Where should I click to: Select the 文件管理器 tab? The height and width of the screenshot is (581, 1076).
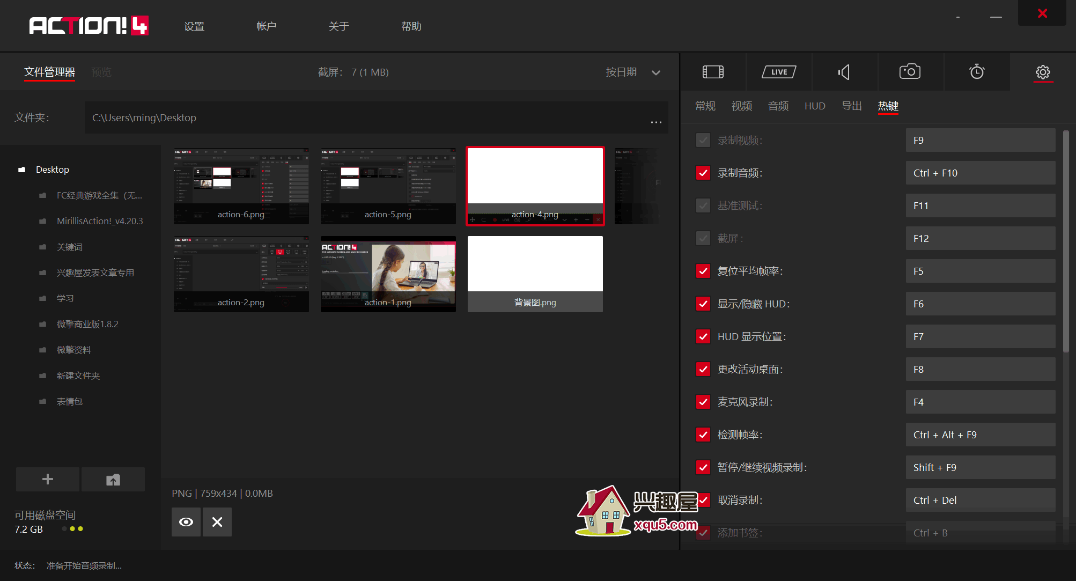(x=49, y=72)
